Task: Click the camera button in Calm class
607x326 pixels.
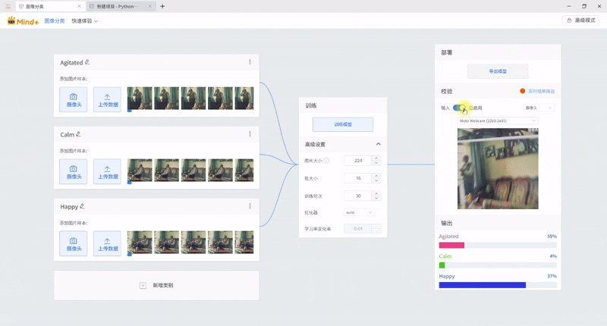Action: 73,171
